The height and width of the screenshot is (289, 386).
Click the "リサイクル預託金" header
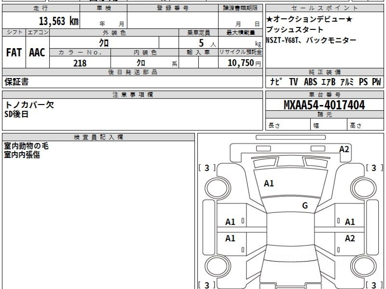tap(241, 52)
